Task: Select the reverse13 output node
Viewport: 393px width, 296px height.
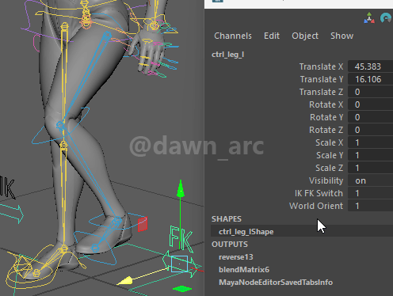Action: (x=235, y=257)
